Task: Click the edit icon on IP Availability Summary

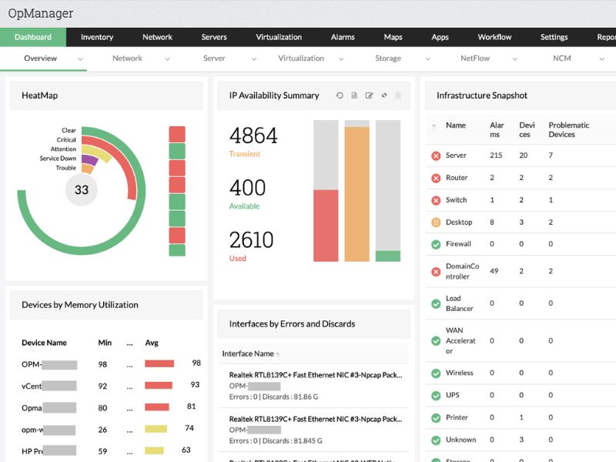Action: click(x=370, y=95)
